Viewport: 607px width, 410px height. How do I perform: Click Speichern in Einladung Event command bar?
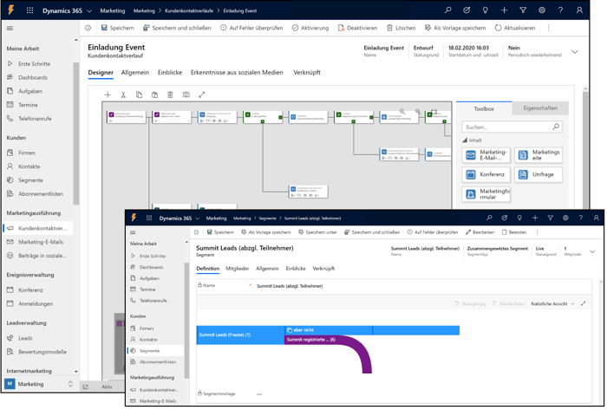click(118, 28)
